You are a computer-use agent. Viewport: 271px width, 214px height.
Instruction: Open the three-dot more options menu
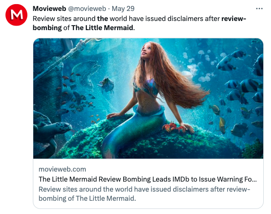[259, 9]
